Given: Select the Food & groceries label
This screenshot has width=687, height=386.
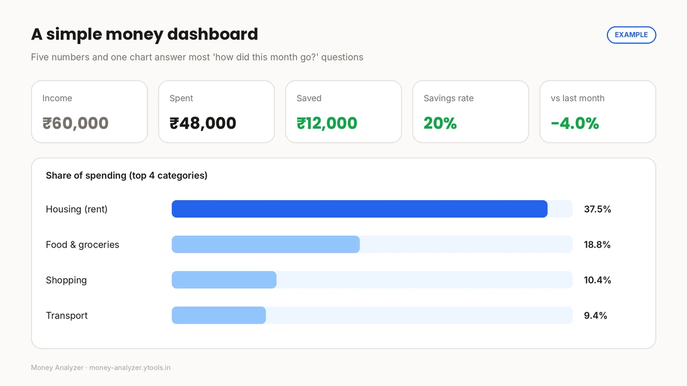Looking at the screenshot, I should point(82,245).
